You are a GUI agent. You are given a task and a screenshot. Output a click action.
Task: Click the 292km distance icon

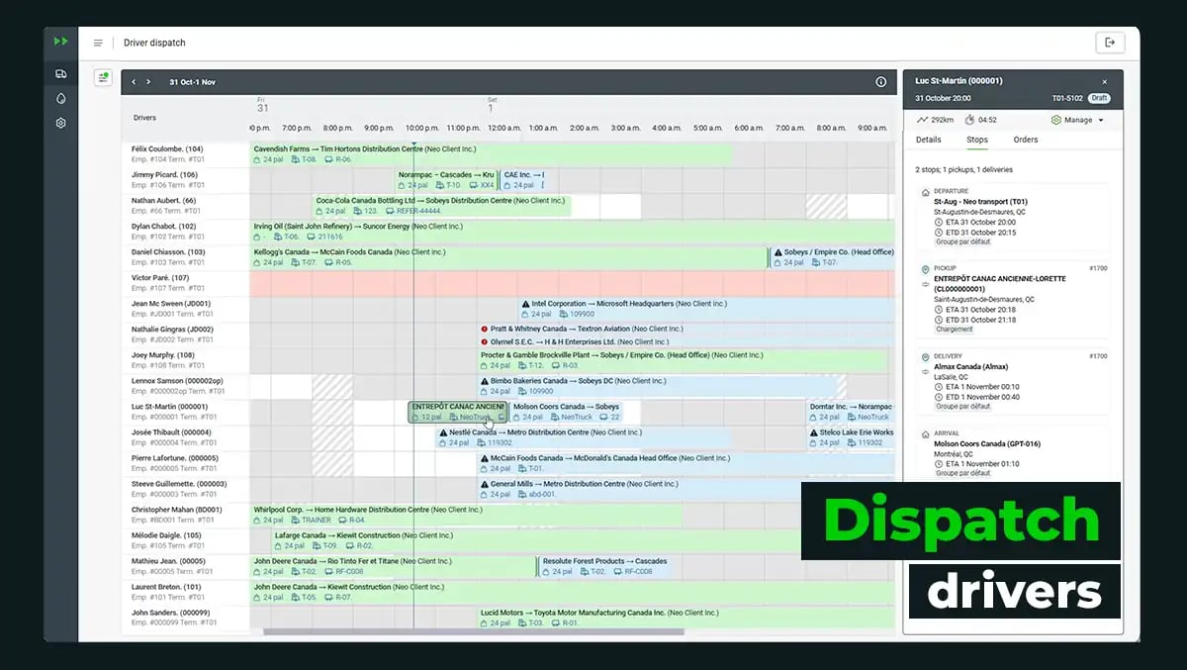click(922, 120)
